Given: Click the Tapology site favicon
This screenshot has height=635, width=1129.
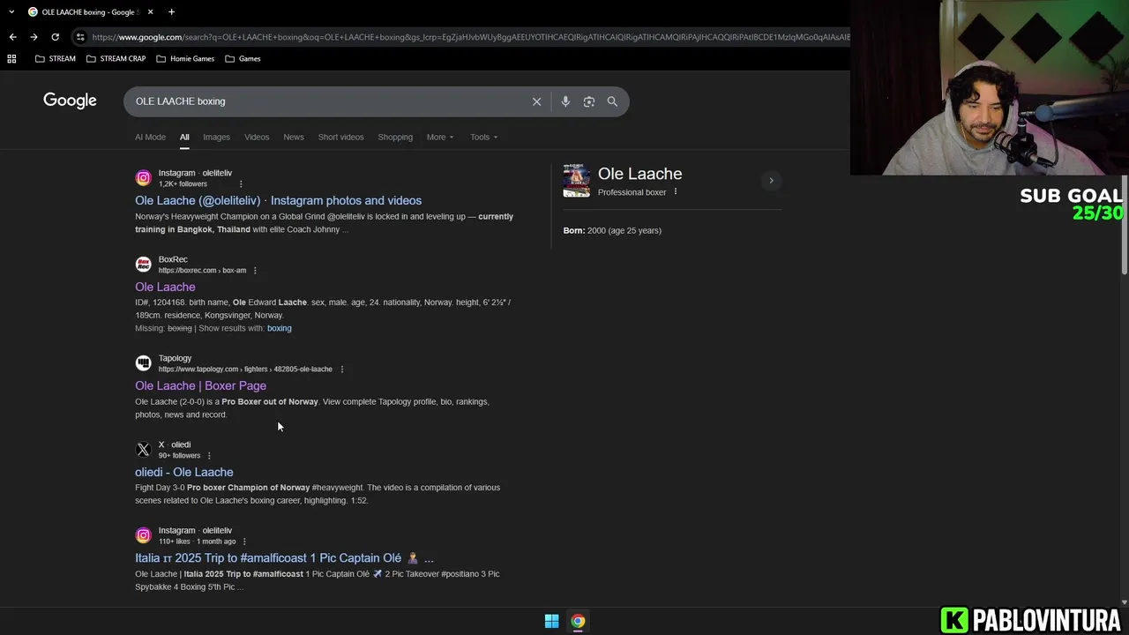Looking at the screenshot, I should [143, 363].
